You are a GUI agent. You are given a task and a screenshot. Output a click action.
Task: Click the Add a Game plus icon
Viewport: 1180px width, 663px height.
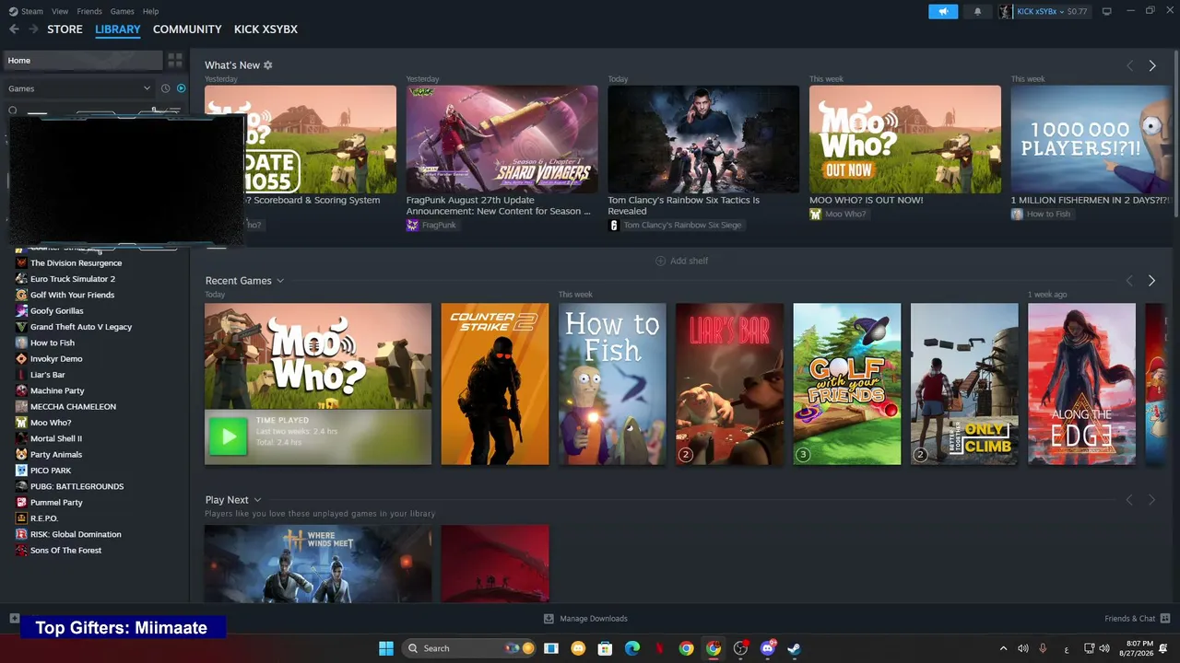pyautogui.click(x=14, y=619)
